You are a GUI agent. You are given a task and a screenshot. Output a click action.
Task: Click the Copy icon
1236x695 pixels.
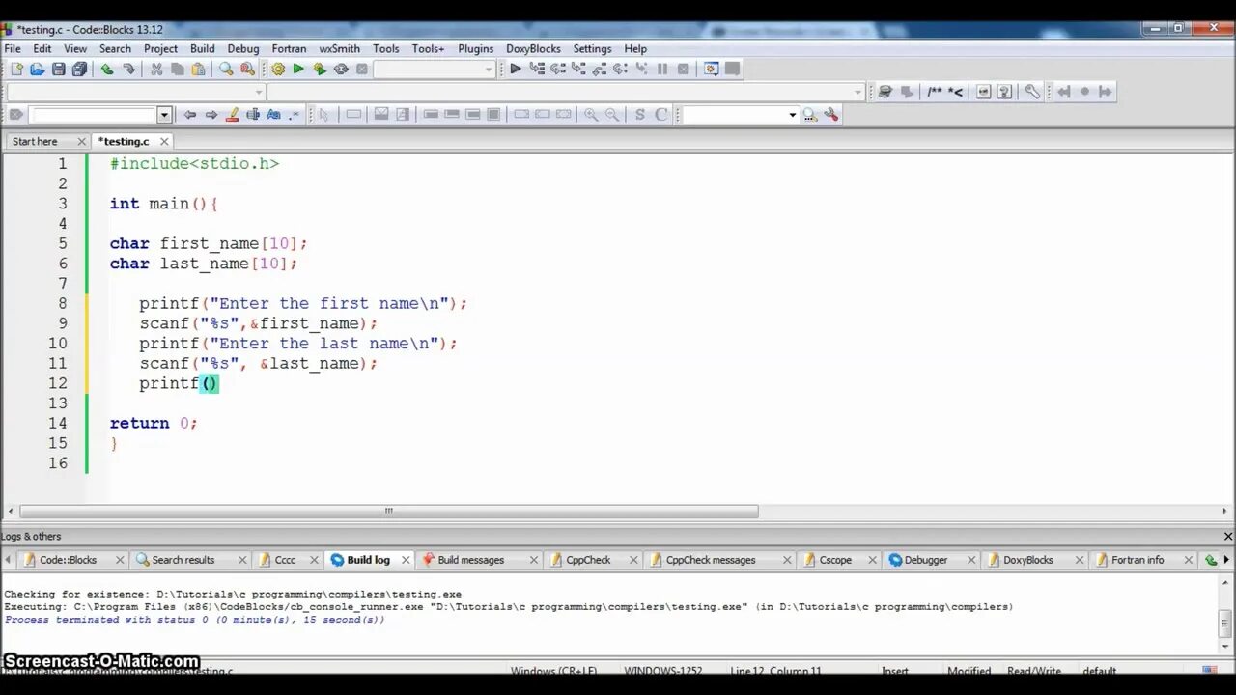click(178, 69)
